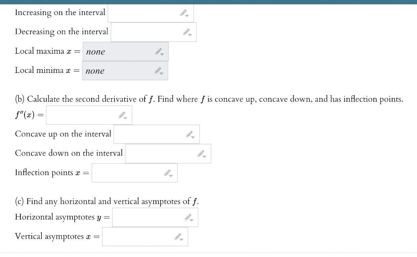Click pencil icon for vertical asymptotes field

point(178,235)
